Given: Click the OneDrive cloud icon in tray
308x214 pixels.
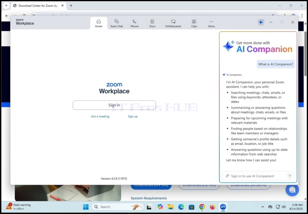Looking at the screenshot, I should [x=270, y=207].
